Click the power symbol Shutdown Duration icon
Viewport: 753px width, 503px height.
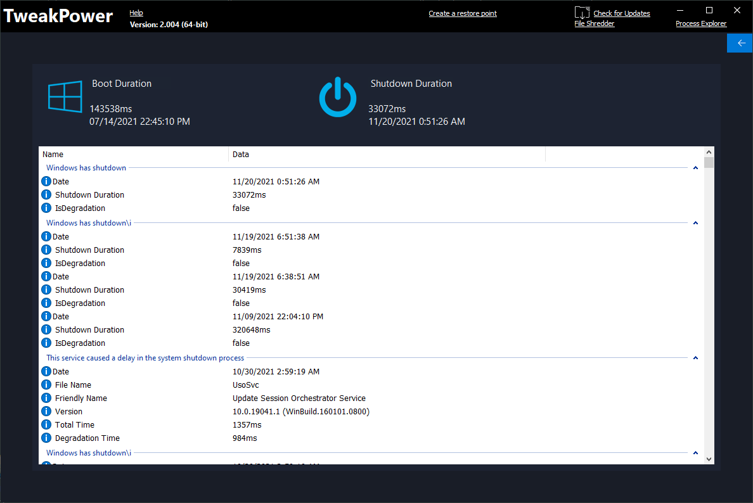point(338,98)
